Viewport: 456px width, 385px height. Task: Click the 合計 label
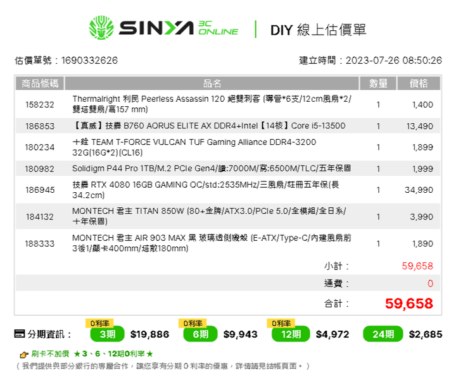[336, 303]
